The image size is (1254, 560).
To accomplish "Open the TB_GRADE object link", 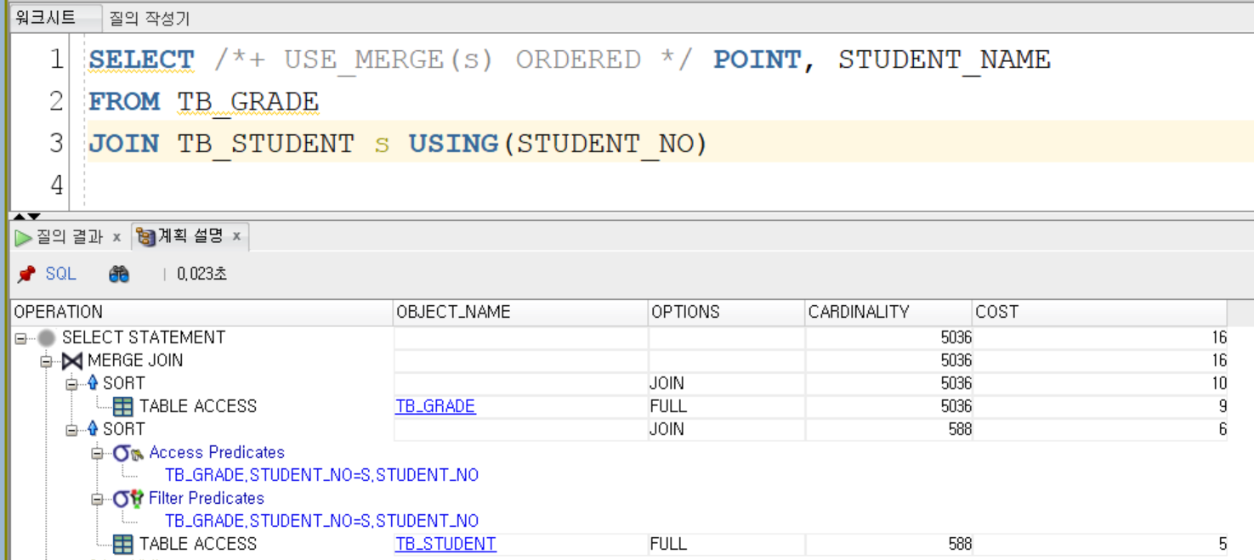I will coord(435,407).
